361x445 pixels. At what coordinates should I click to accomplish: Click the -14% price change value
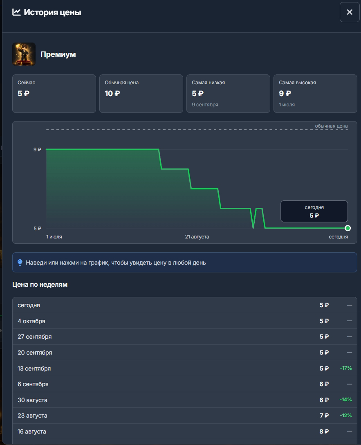coord(346,400)
